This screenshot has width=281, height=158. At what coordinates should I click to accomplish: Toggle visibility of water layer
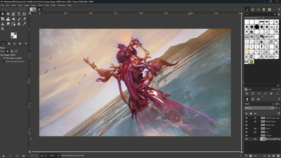pos(246,129)
